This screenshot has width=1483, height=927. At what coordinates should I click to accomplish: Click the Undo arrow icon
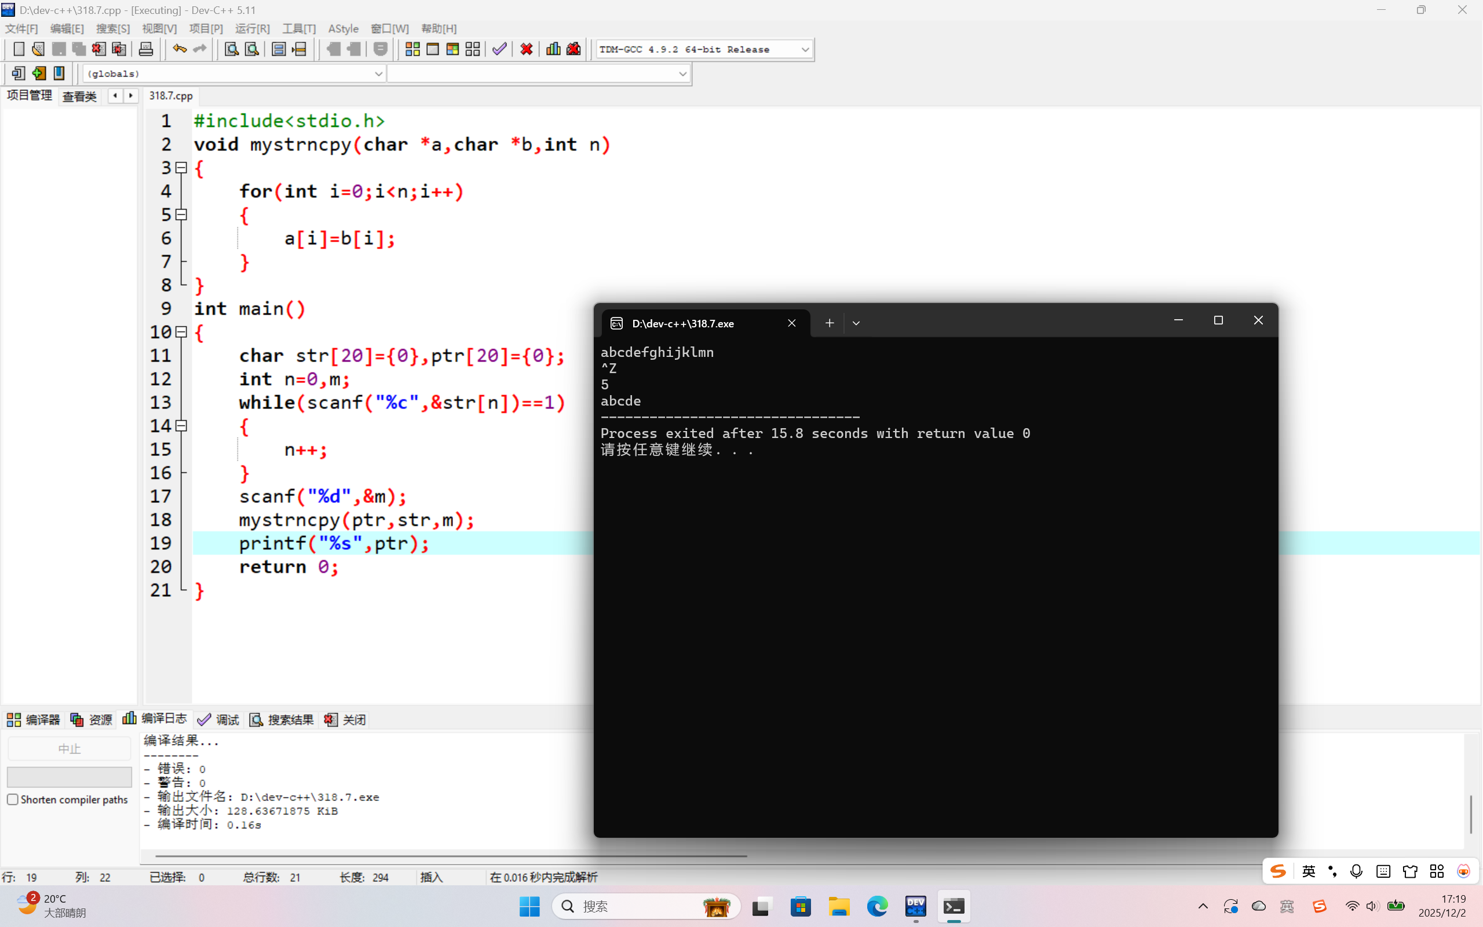(179, 49)
